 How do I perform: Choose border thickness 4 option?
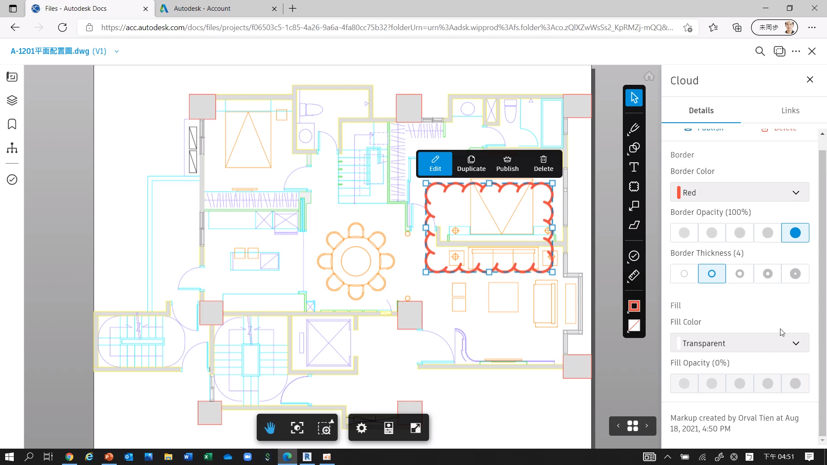(712, 274)
